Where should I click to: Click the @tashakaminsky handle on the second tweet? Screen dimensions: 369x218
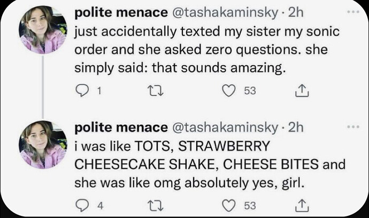coord(225,127)
